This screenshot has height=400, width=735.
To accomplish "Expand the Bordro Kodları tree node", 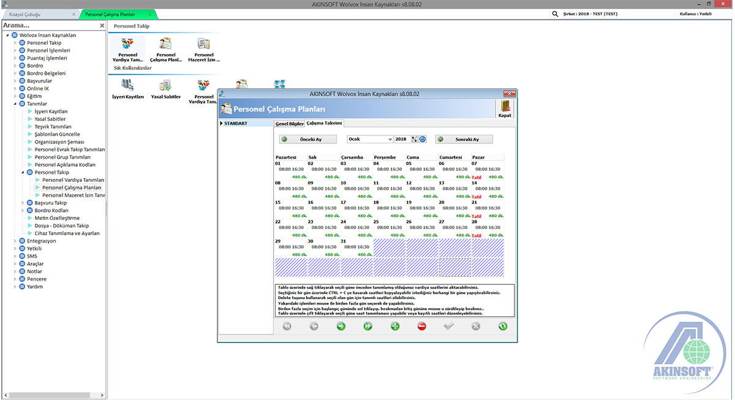I will (x=23, y=211).
